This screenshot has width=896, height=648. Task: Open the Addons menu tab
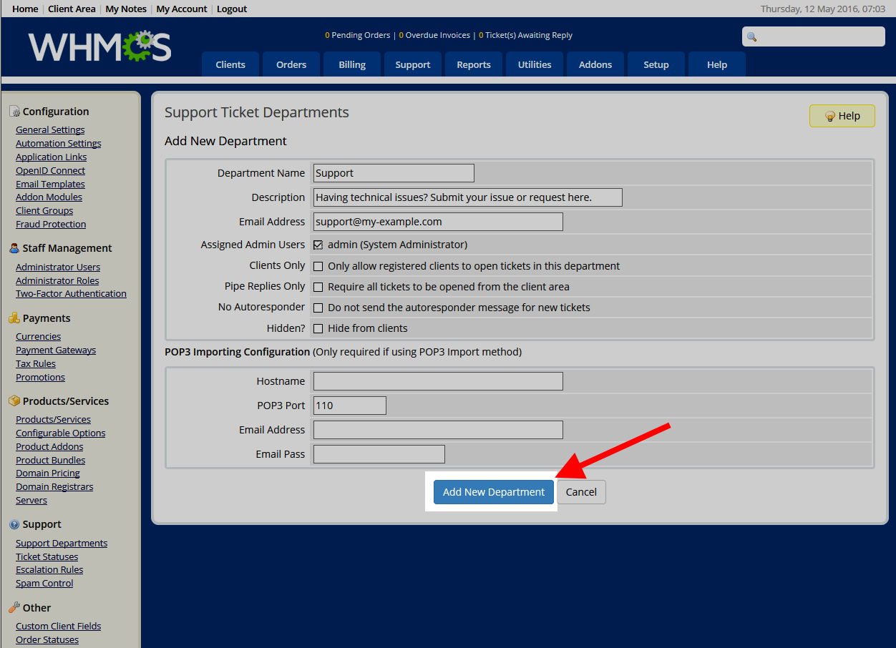pyautogui.click(x=595, y=64)
